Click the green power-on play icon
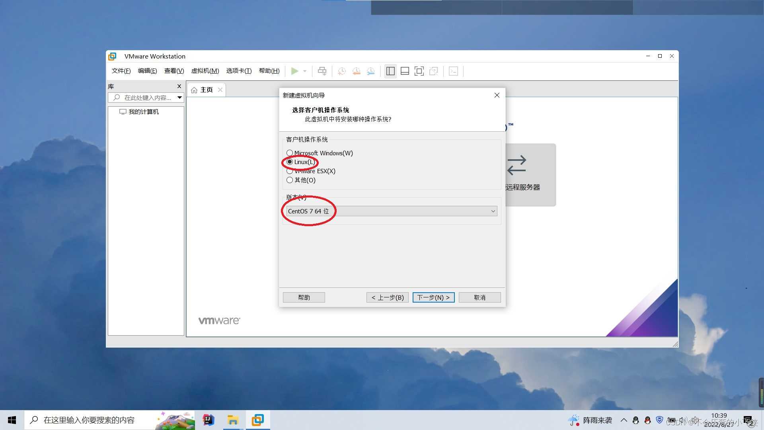The height and width of the screenshot is (430, 764). [x=294, y=71]
